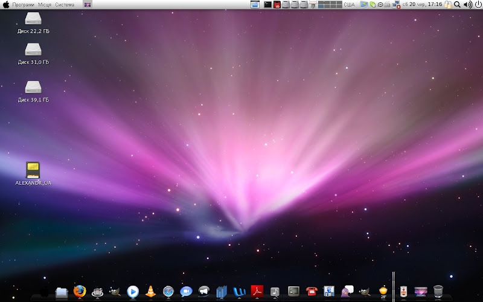Viewport: 483px width, 302px height.
Task: Click the show desktop icon in top panel
Action: tap(255, 4)
